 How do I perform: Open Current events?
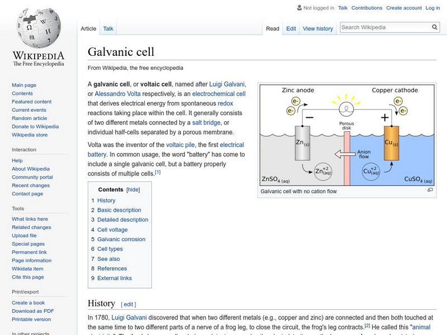coord(29,109)
